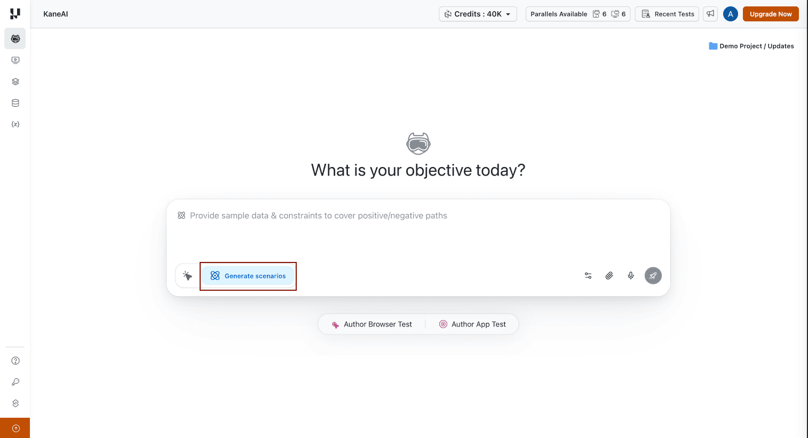Select the Author Browser Test option
Viewport: 808px width, 438px height.
(373, 324)
